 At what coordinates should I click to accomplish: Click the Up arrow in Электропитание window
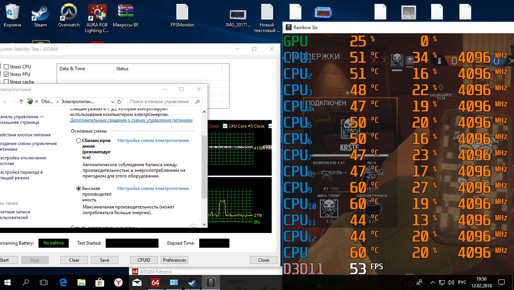click(x=21, y=102)
